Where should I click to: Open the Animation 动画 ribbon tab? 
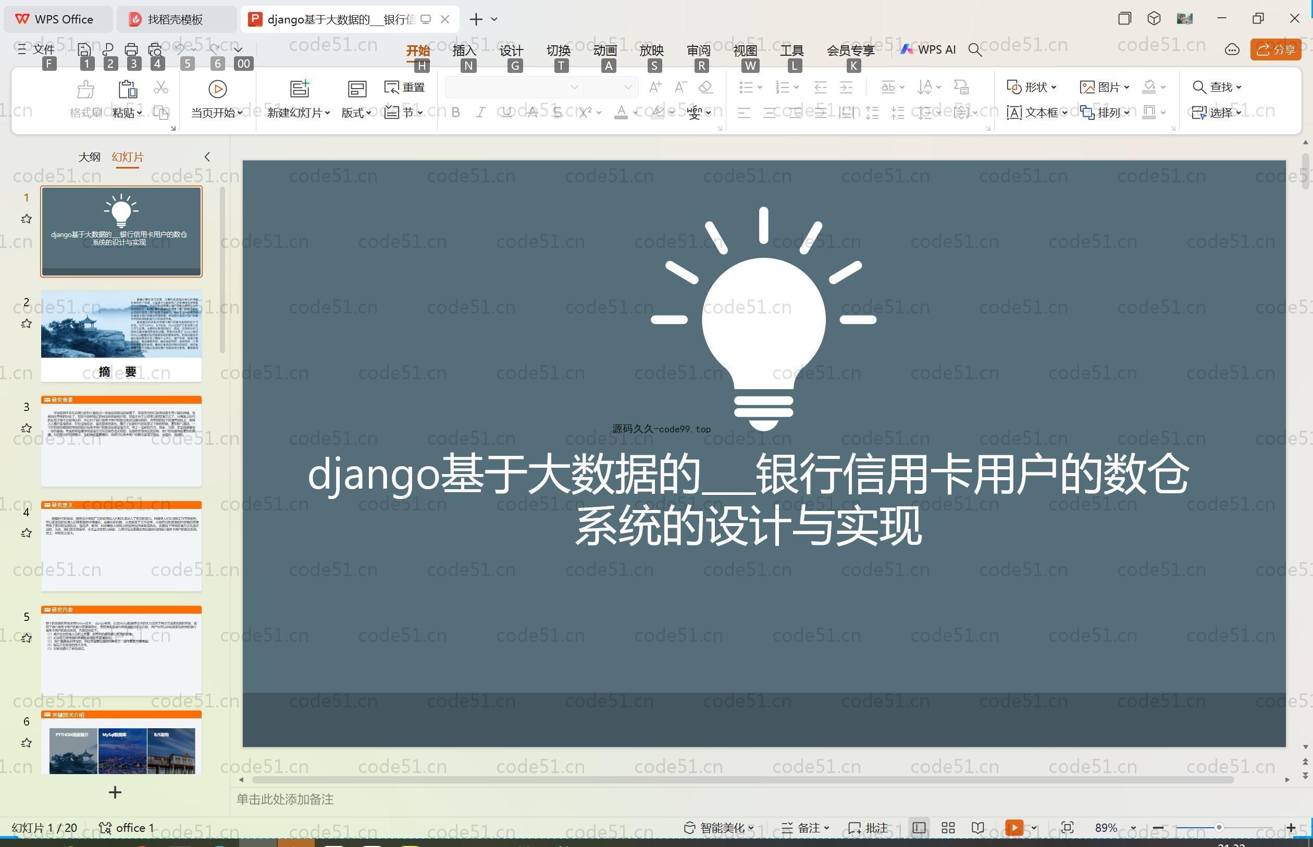click(604, 50)
